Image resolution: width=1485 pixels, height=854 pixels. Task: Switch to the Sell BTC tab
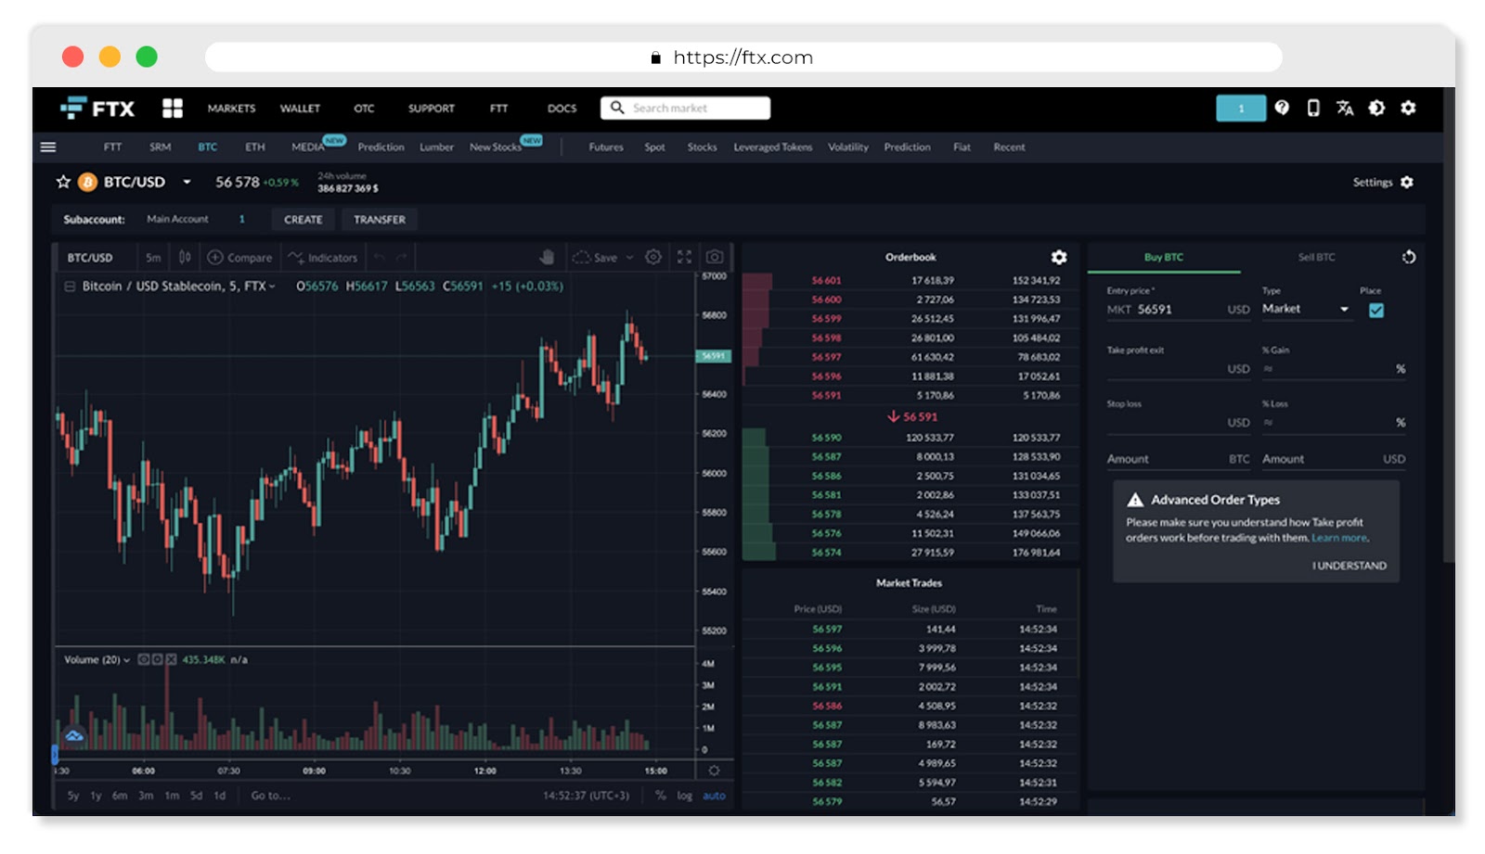tap(1316, 257)
